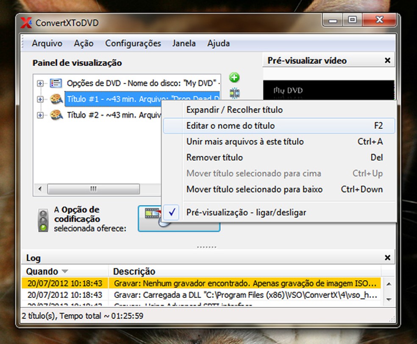Image resolution: width=417 pixels, height=344 pixels.
Task: Choose Editar o nome do título
Action: (279, 126)
